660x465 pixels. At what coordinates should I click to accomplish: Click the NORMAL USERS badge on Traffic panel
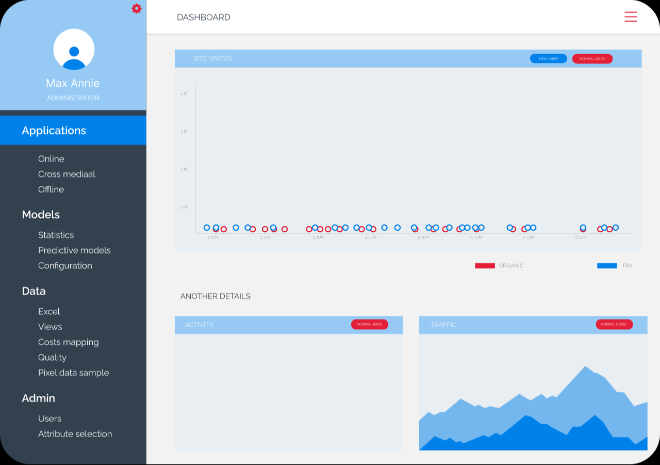[614, 324]
